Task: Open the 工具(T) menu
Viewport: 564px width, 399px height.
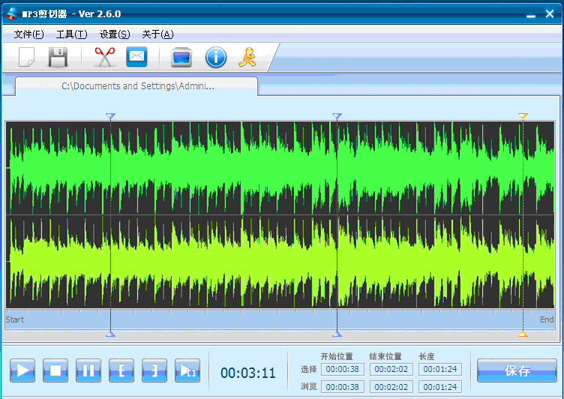Action: [71, 34]
